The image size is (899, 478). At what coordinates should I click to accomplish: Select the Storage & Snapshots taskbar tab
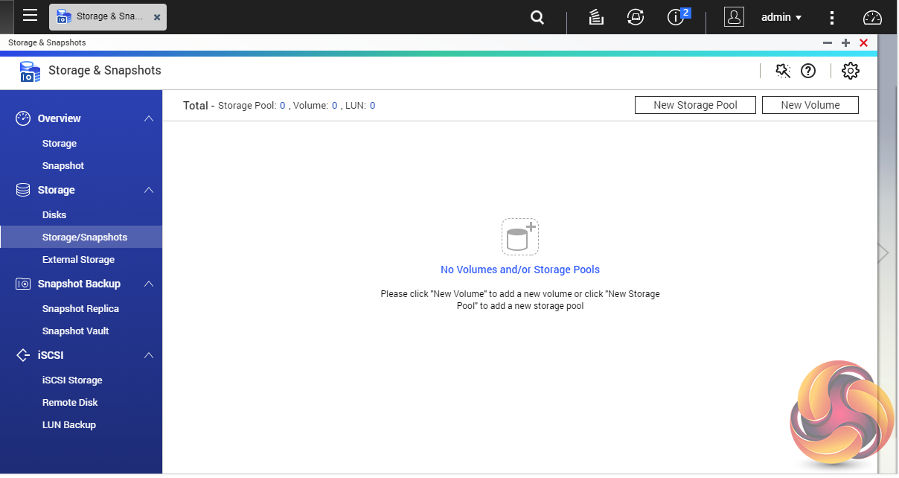pyautogui.click(x=108, y=16)
